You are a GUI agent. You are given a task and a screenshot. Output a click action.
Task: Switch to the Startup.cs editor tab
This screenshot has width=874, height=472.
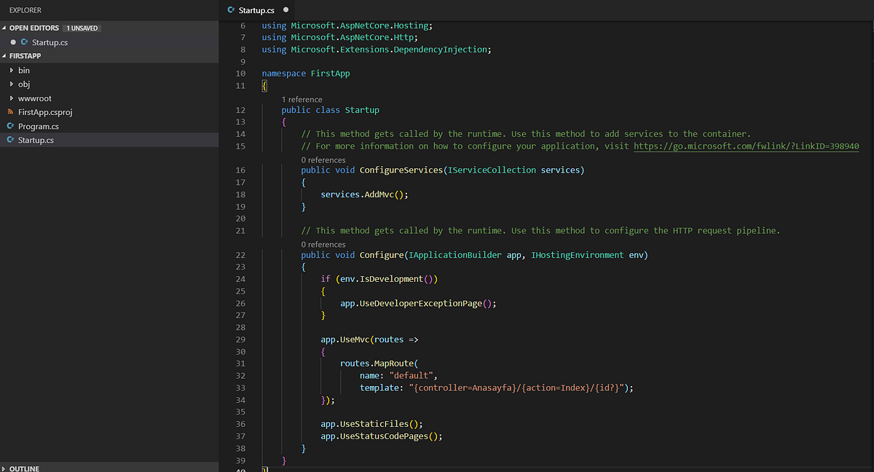click(x=255, y=11)
